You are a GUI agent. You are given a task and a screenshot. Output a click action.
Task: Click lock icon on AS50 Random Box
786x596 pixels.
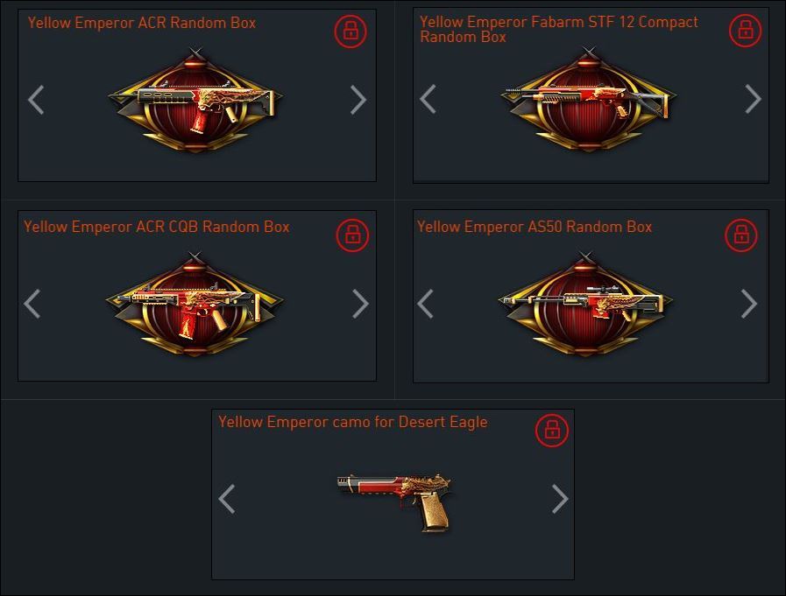pos(741,235)
